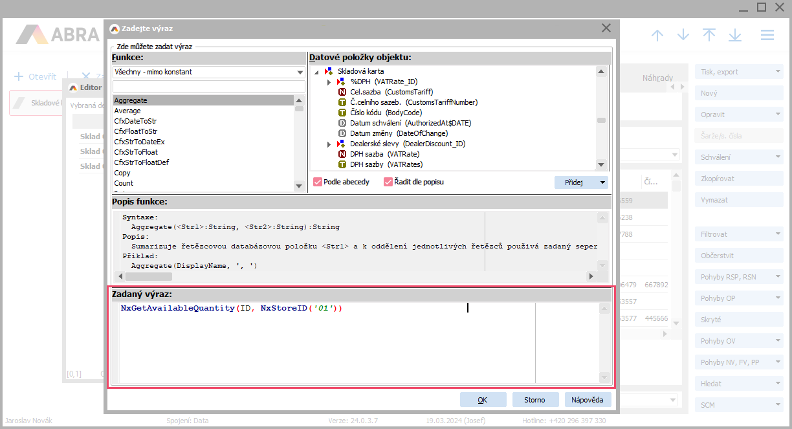This screenshot has width=792, height=429.
Task: Click the function list scroll down arrow
Action: 299,186
